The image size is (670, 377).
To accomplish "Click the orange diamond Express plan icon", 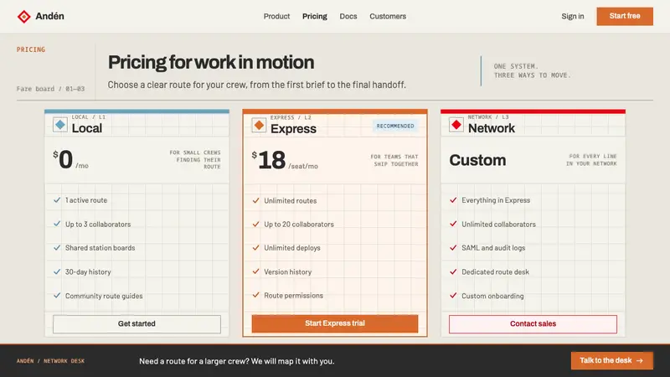I will pos(259,125).
